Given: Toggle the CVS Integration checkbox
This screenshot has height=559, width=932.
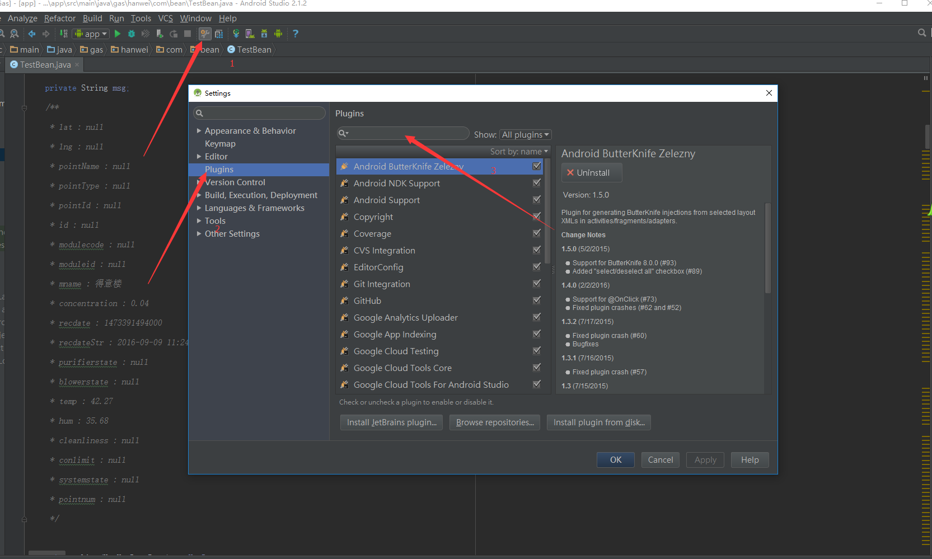Looking at the screenshot, I should pyautogui.click(x=537, y=250).
